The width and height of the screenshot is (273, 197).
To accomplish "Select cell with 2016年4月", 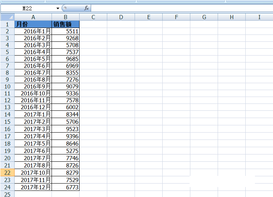I will point(33,52).
